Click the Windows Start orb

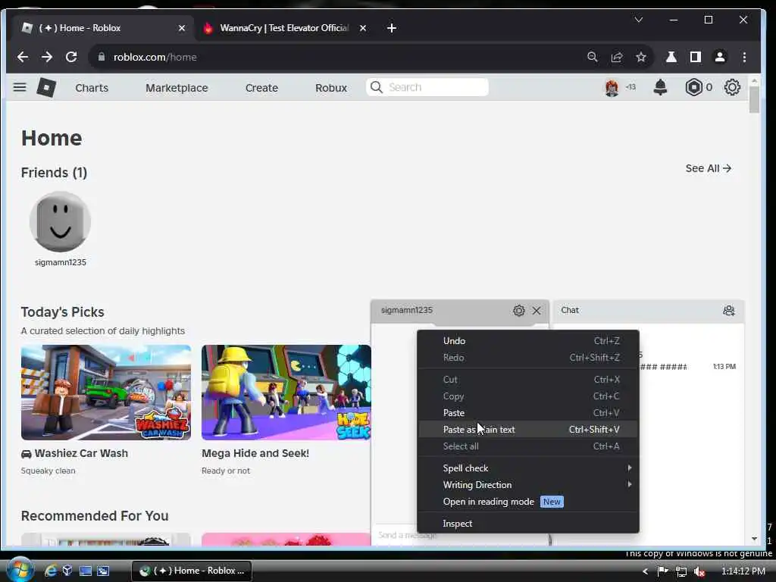click(19, 570)
